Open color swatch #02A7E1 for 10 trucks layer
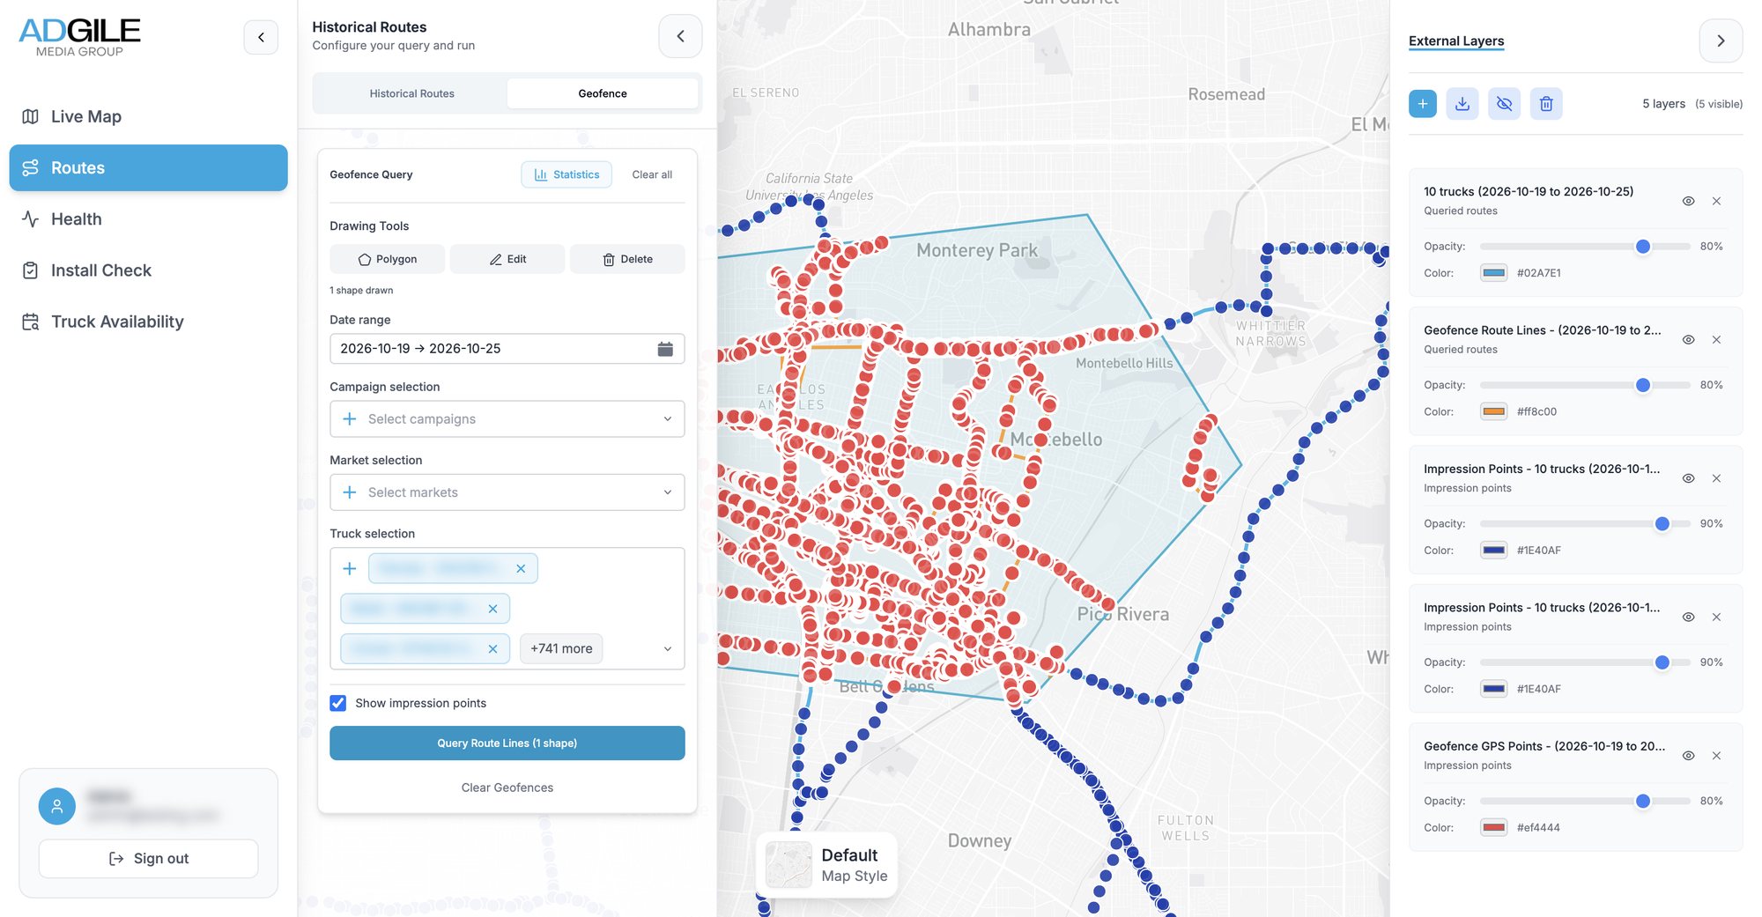Image resolution: width=1762 pixels, height=917 pixels. (1494, 273)
